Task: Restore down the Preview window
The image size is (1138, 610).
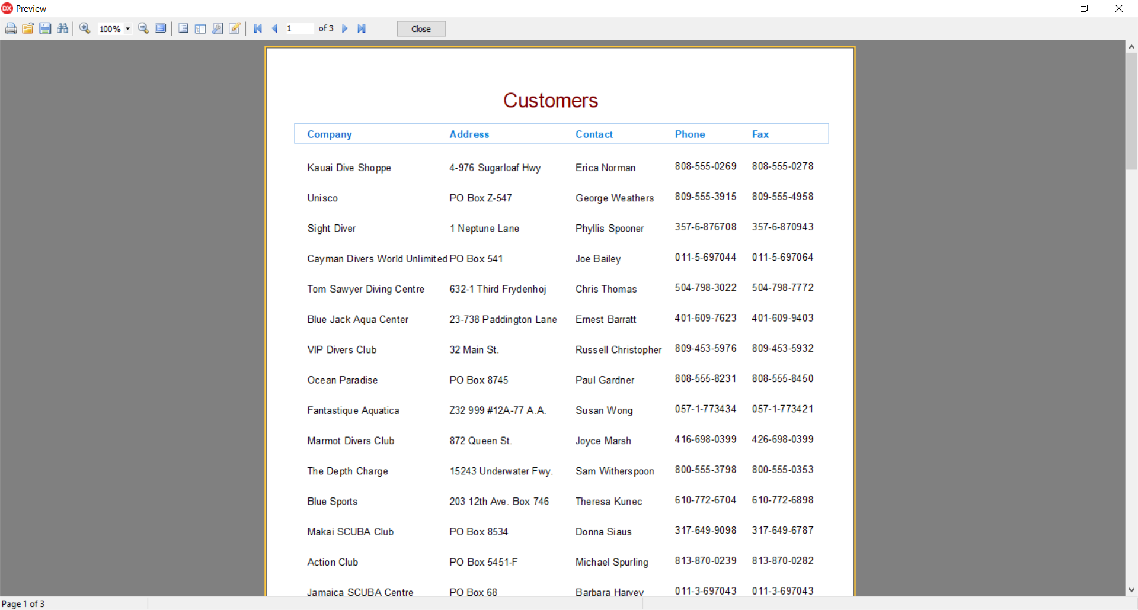Action: click(1084, 8)
